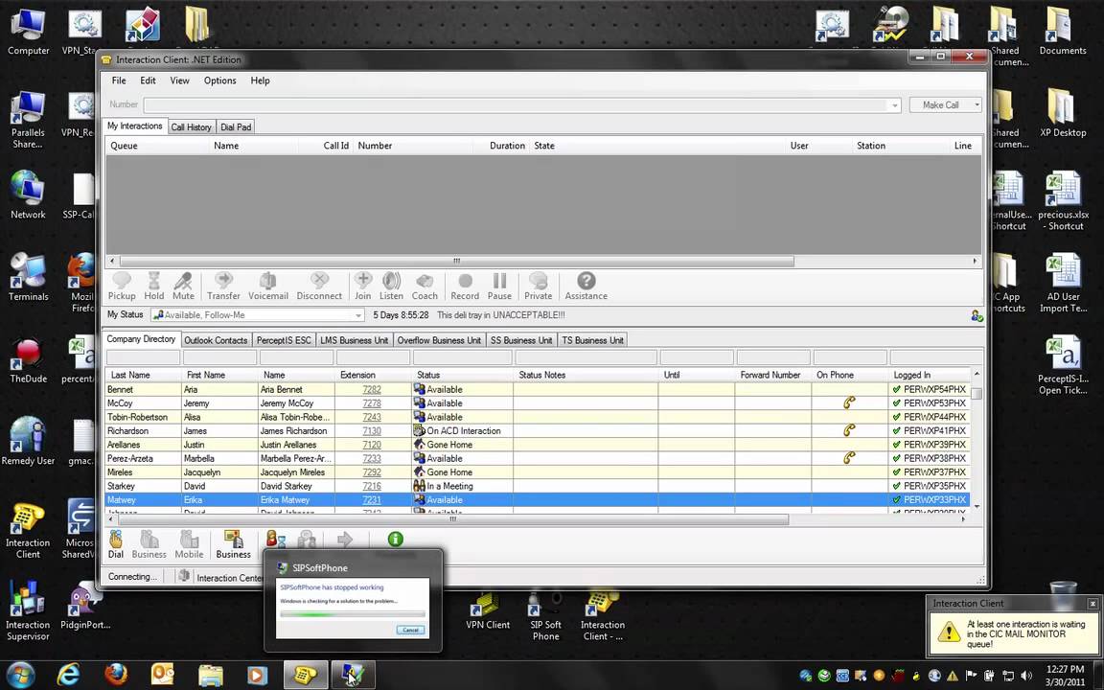Open the VPN Client desktop shortcut
1104x690 pixels.
coord(487,611)
